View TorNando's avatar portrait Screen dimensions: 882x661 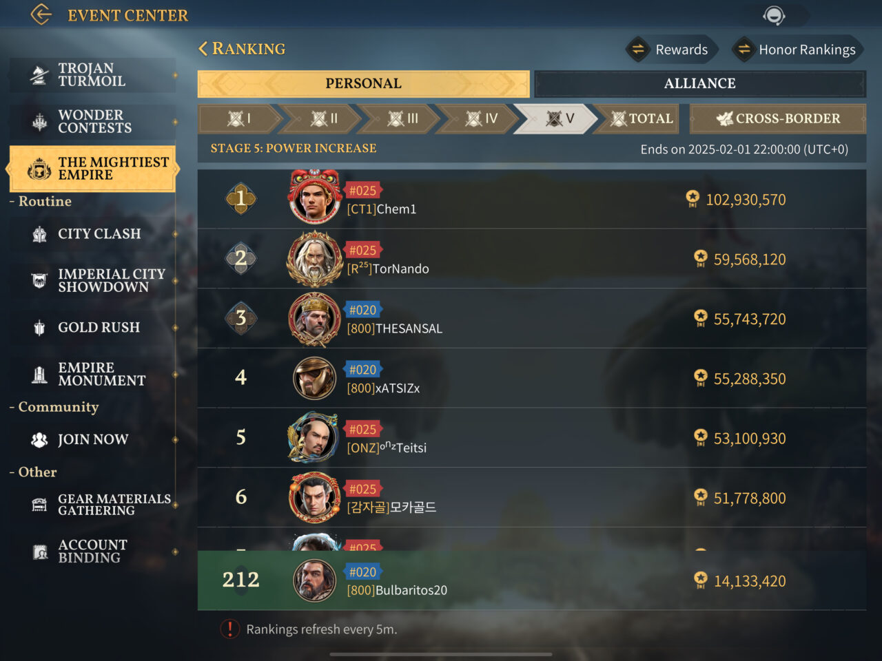(315, 259)
